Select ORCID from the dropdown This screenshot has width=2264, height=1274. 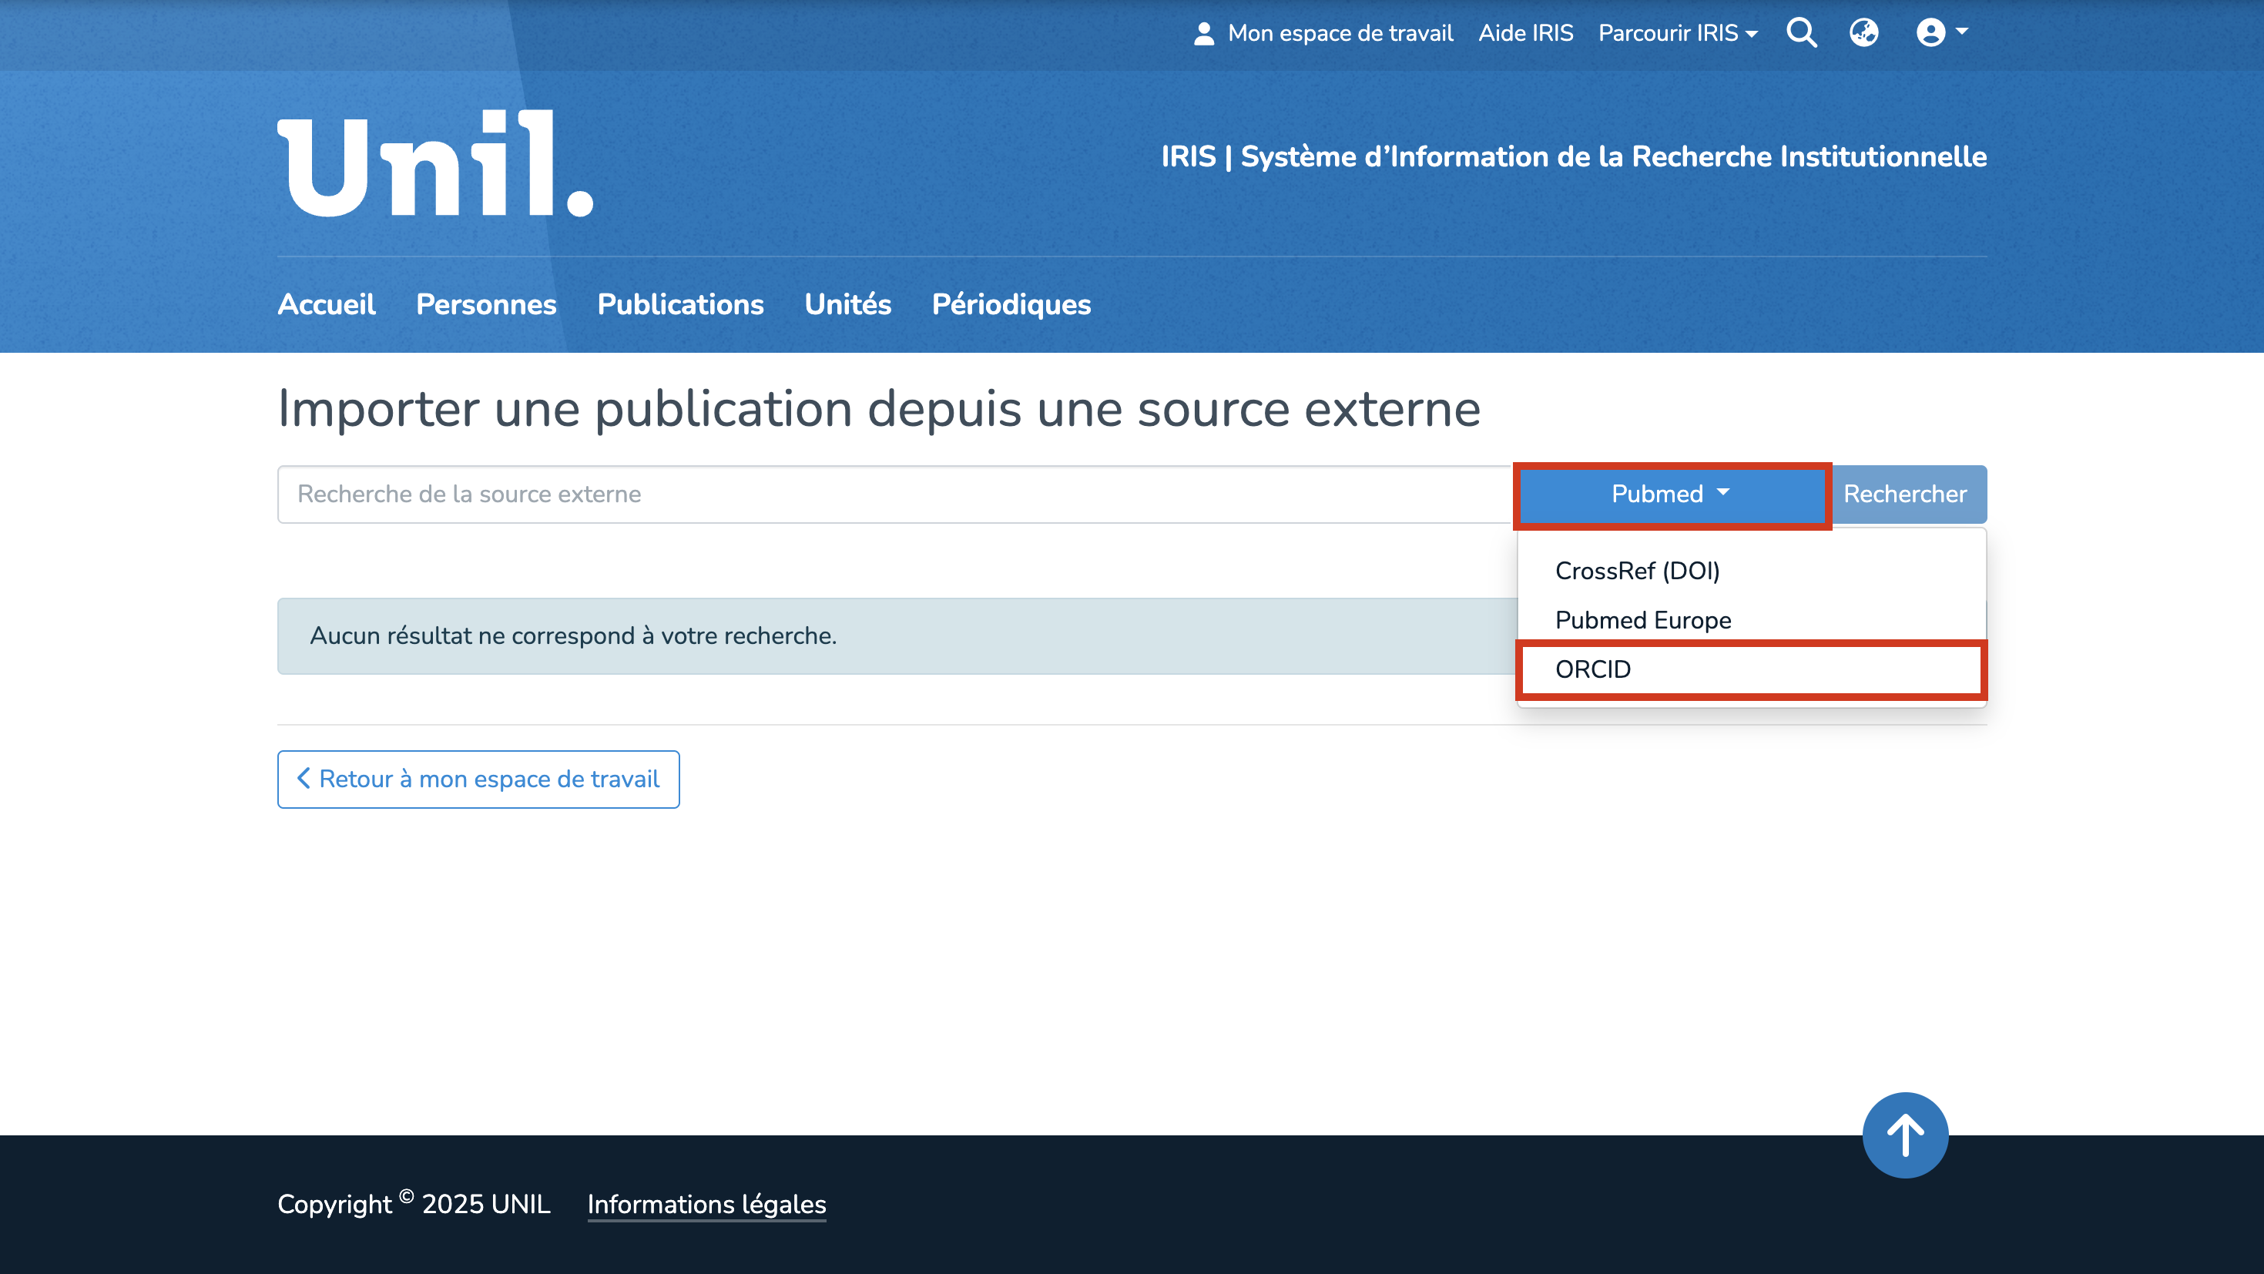[x=1592, y=669]
